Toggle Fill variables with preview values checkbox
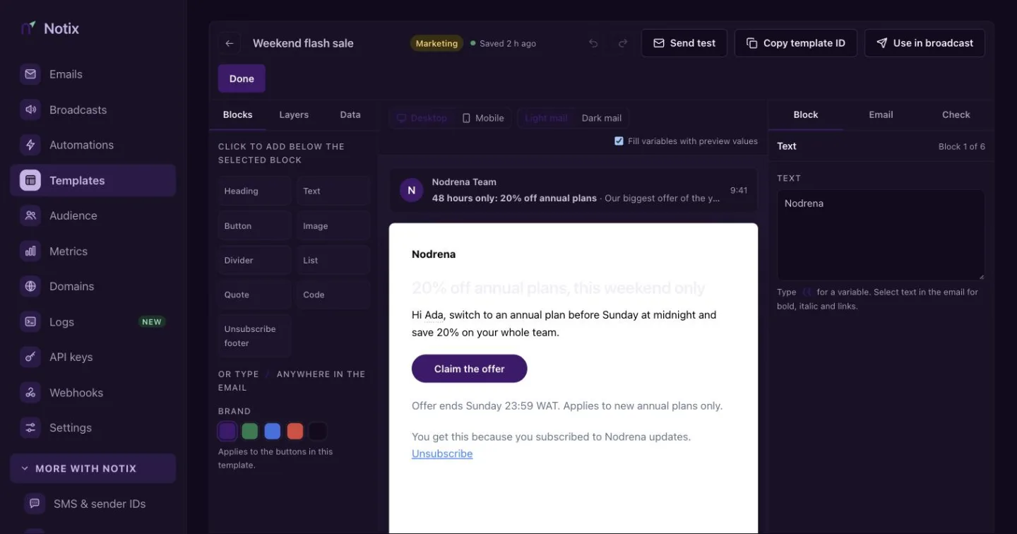Viewport: 1017px width, 534px height. tap(619, 141)
